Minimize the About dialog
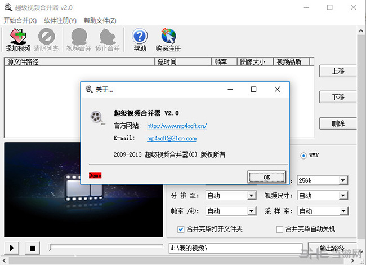The height and width of the screenshot is (265, 366). [230, 89]
